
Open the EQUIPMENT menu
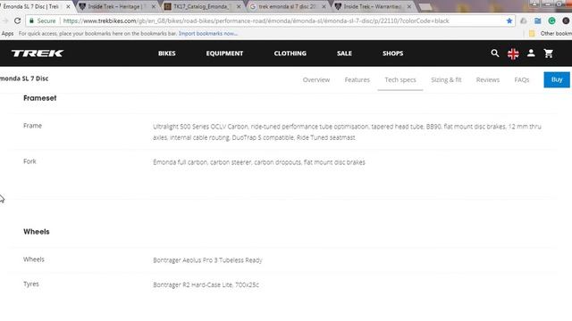(224, 53)
